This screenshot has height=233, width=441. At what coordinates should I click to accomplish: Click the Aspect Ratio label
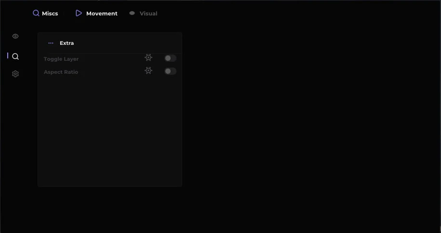click(61, 72)
